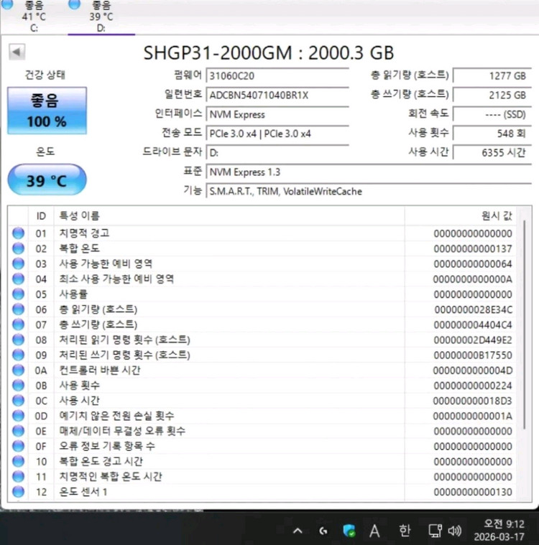This screenshot has width=539, height=545.
Task: Click the status circle for attribute 0C
Action: [x=18, y=401]
